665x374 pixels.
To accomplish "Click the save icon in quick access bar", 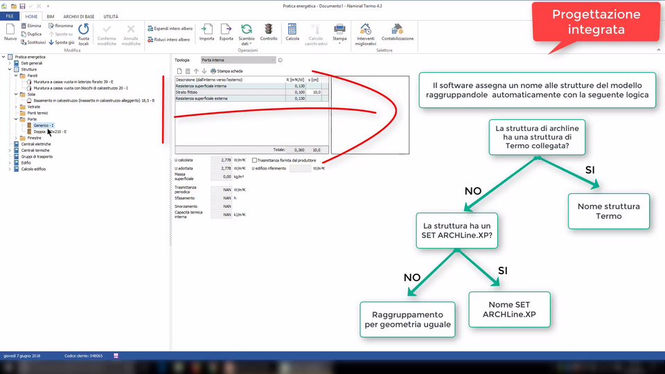I will [22, 6].
